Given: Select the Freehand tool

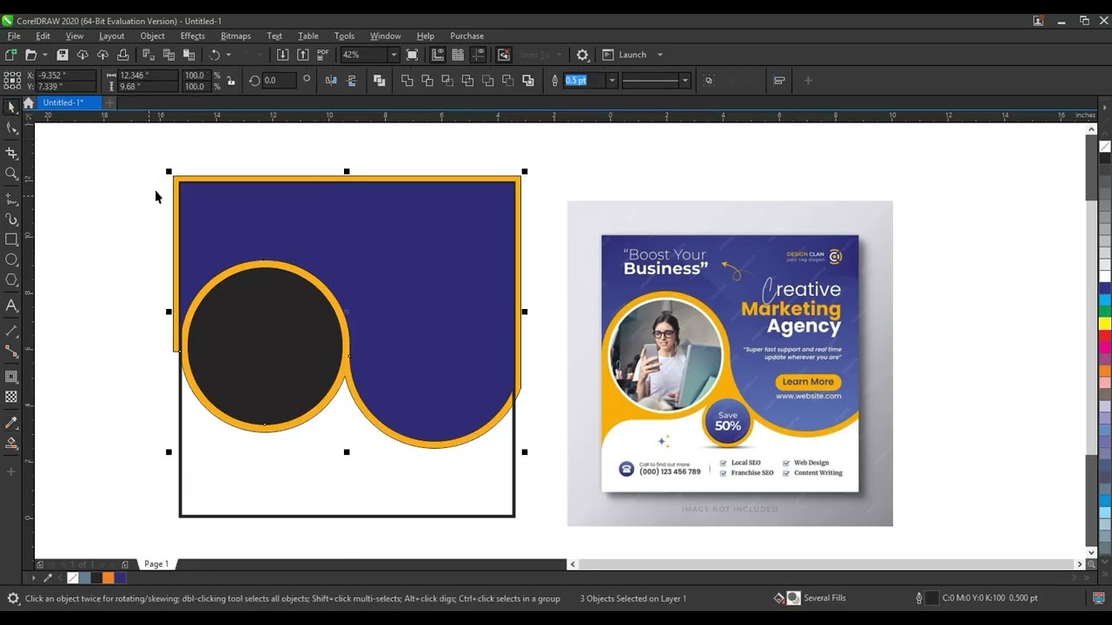Looking at the screenshot, I should pyautogui.click(x=11, y=199).
